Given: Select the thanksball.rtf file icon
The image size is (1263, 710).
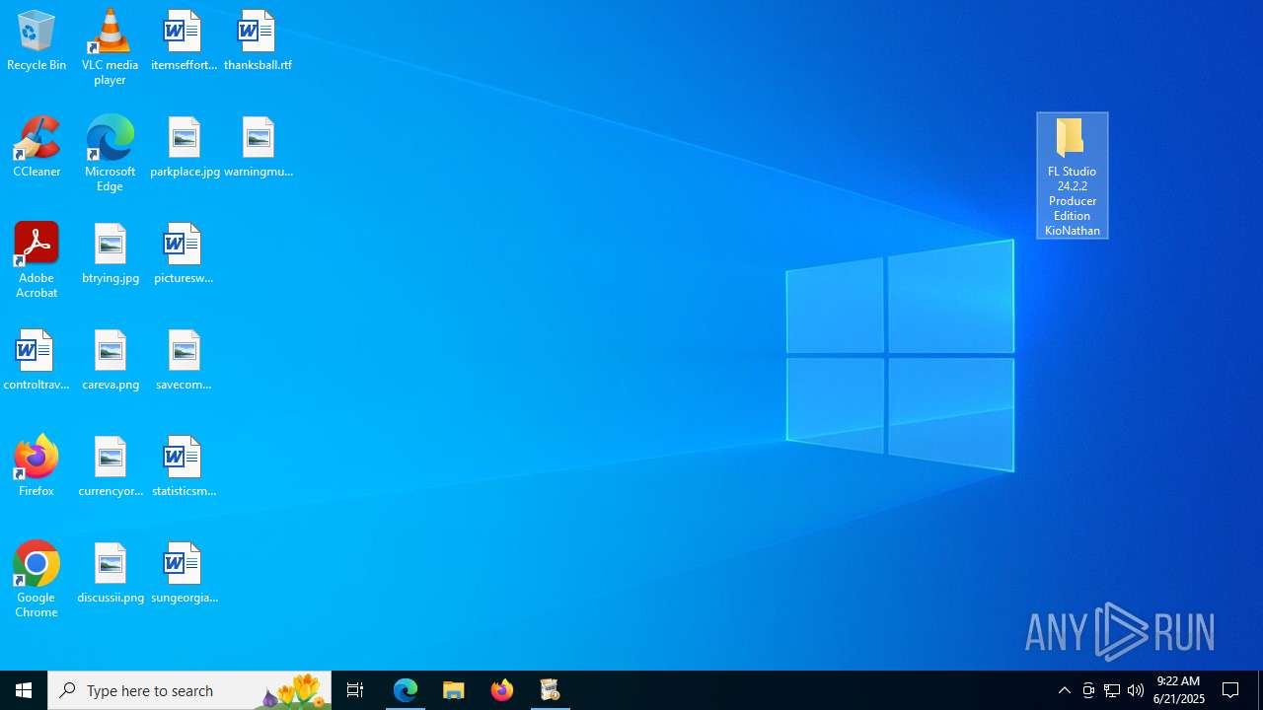Looking at the screenshot, I should (258, 41).
